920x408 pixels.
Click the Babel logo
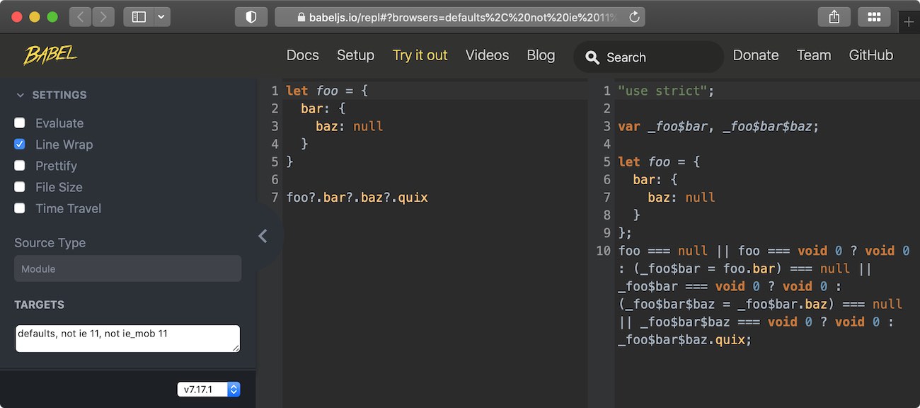pos(50,55)
